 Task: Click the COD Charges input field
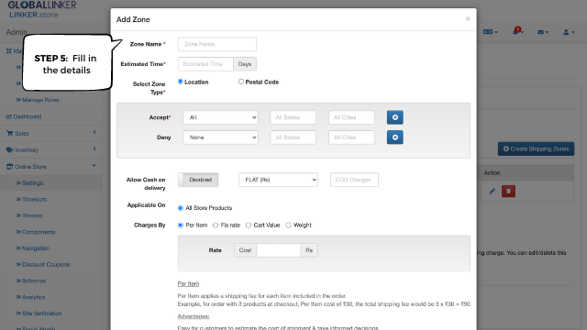click(354, 180)
